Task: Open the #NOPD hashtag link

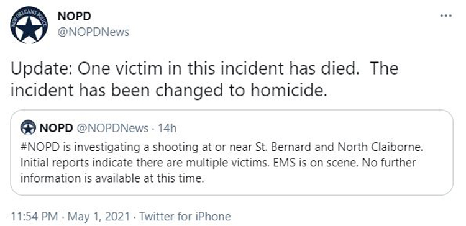Action: (x=38, y=147)
